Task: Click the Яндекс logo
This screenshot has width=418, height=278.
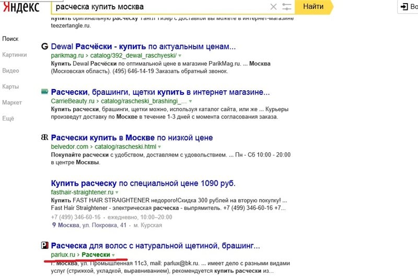Action: click(20, 7)
